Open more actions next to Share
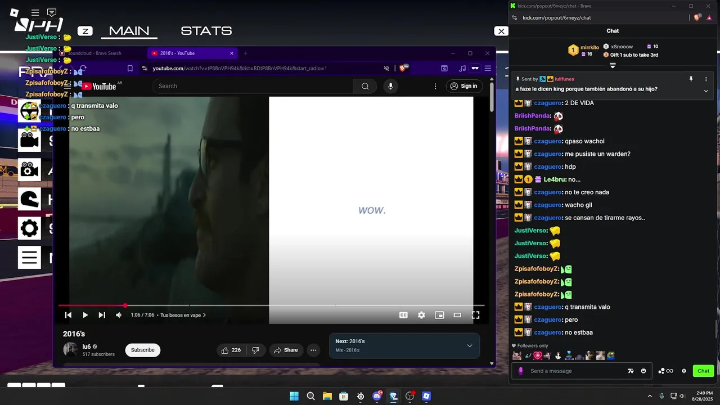 click(313, 350)
